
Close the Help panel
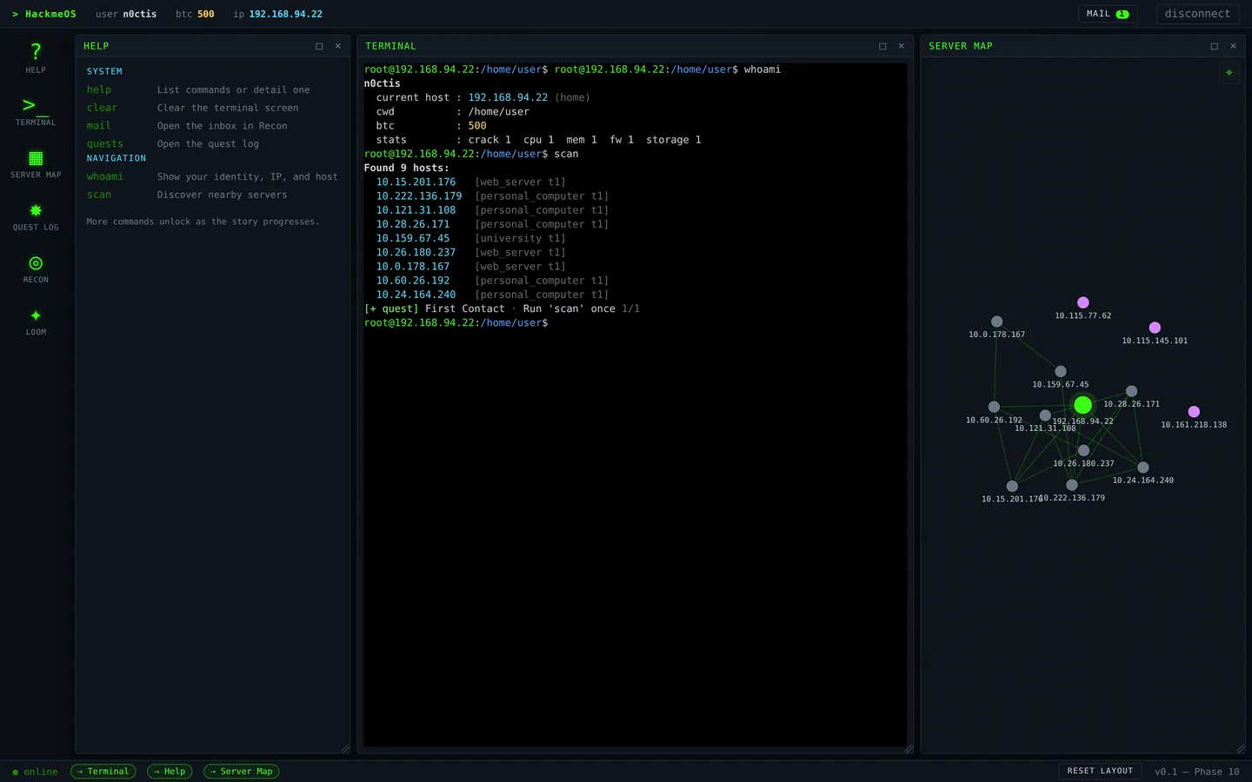click(x=338, y=46)
